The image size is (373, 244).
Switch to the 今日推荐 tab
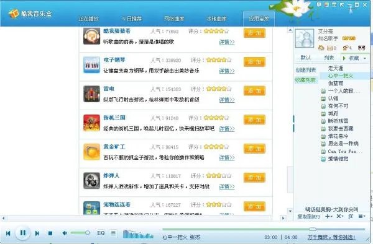(132, 19)
